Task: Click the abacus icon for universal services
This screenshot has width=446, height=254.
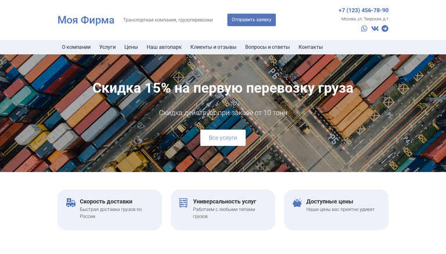Action: coord(184,203)
